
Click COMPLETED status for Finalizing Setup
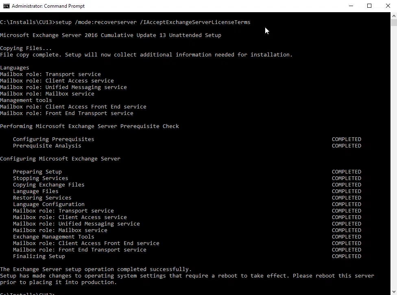point(347,256)
